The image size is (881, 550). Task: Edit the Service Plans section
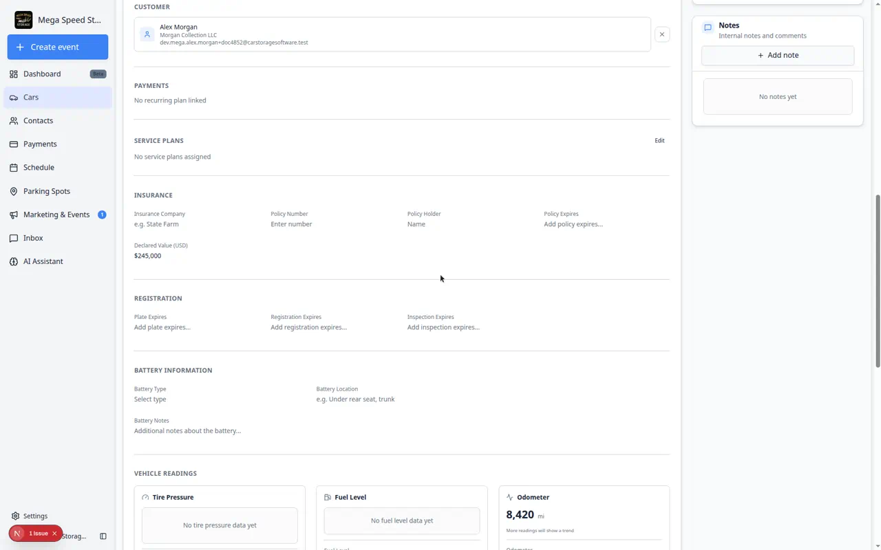click(x=659, y=140)
